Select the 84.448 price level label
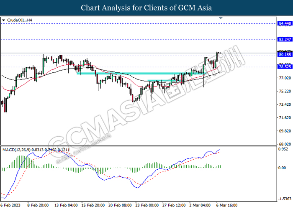The height and width of the screenshot is (209, 293). coord(285,23)
